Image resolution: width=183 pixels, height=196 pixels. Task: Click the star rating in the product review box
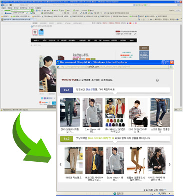(x=125, y=55)
